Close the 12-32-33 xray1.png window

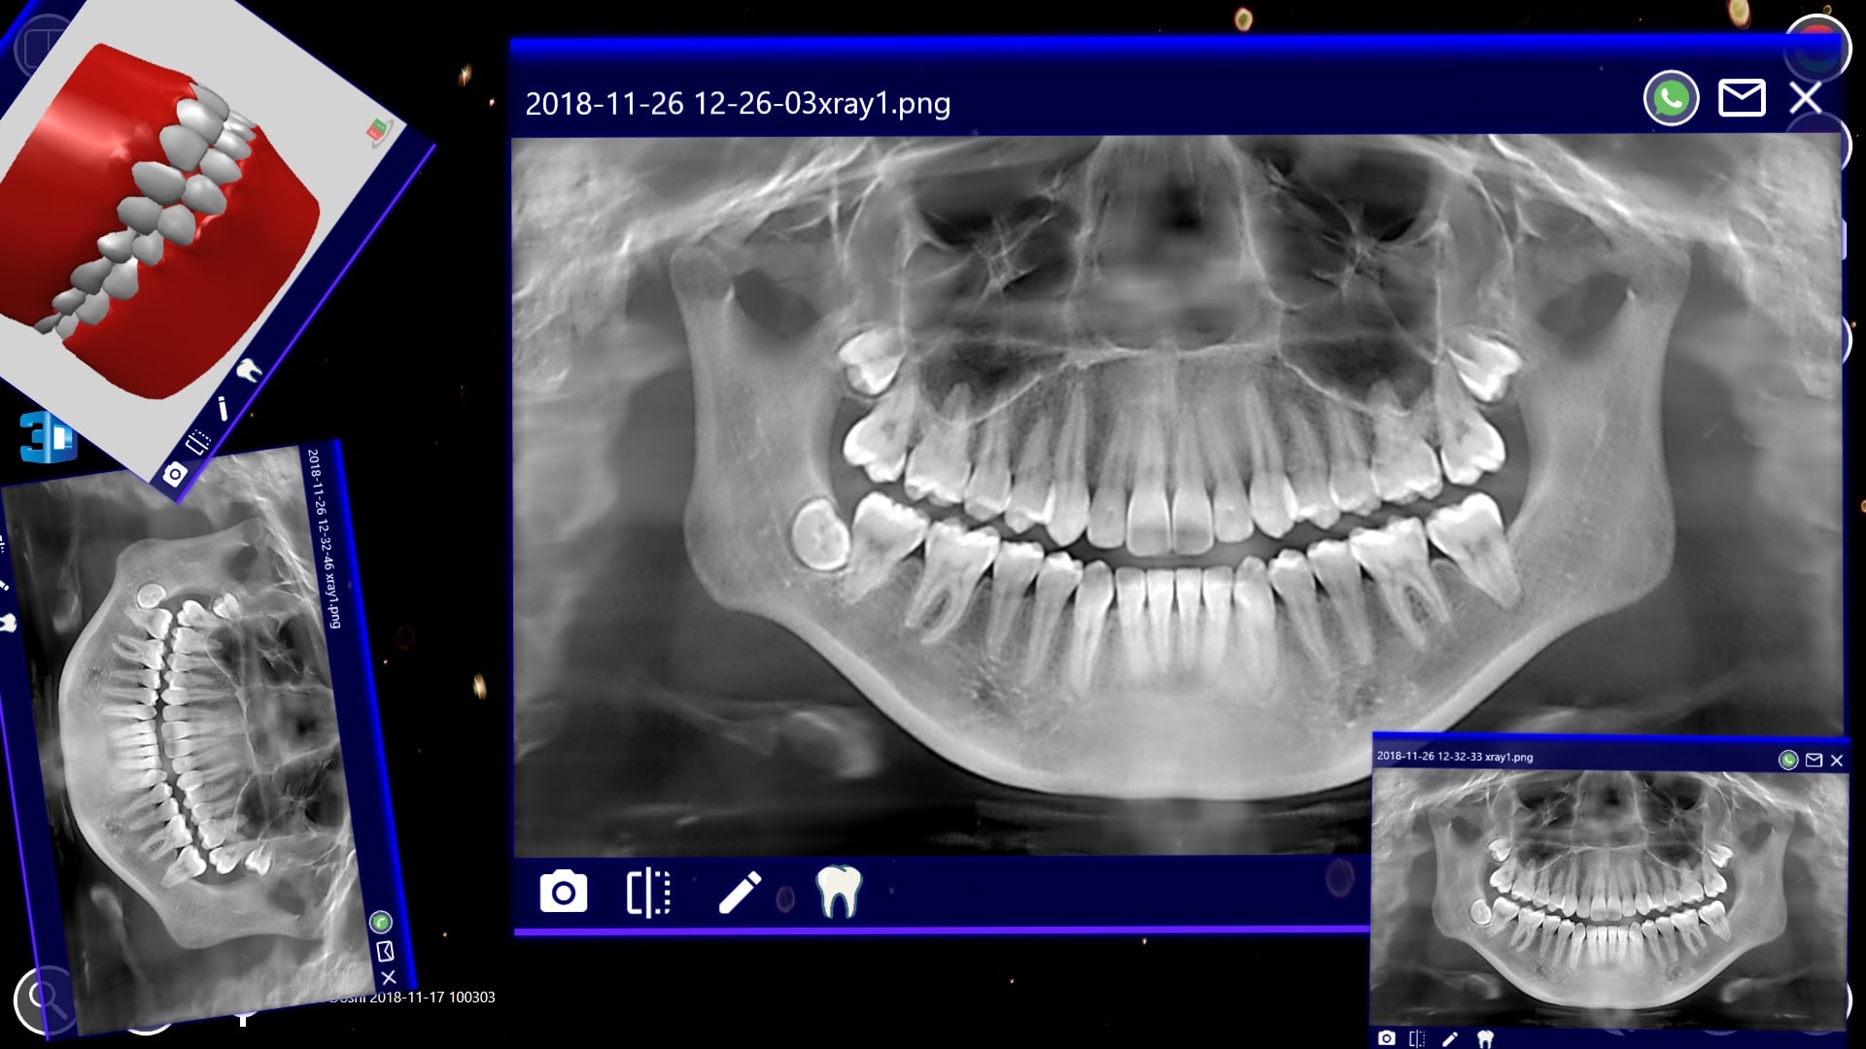(1837, 761)
